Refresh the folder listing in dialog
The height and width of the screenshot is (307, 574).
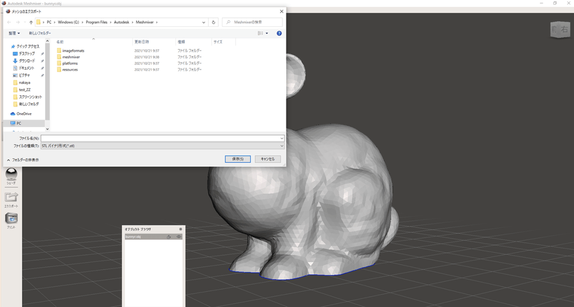(214, 22)
